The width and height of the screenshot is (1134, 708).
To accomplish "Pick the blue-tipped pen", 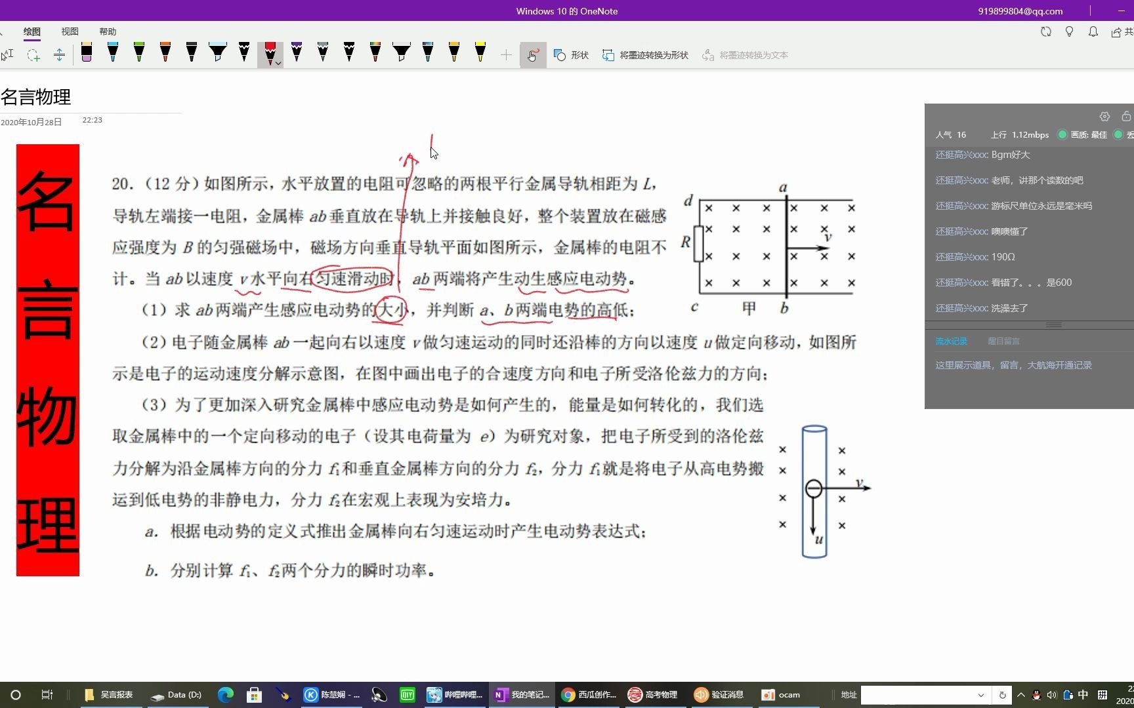I will 113,53.
